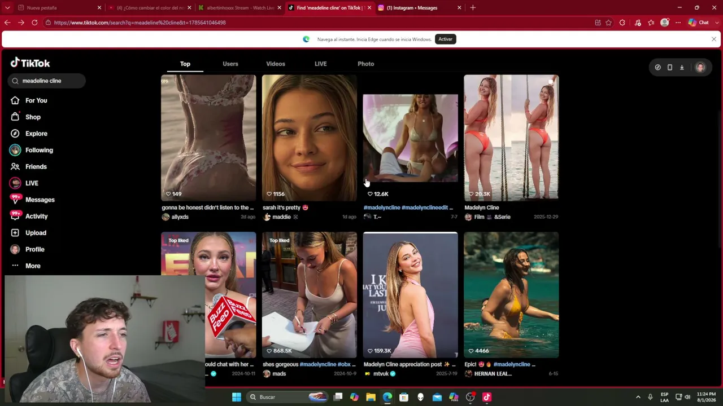This screenshot has height=406, width=723.
Task: Open the 'Epic!' video with 4466 likes
Action: [511, 295]
